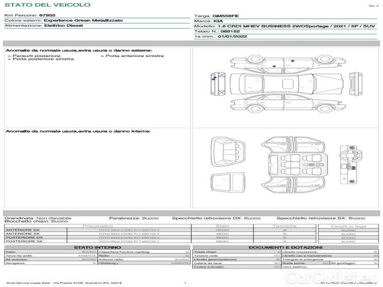Click the Cerchi in lega column header
The image size is (383, 287).
(348, 226)
